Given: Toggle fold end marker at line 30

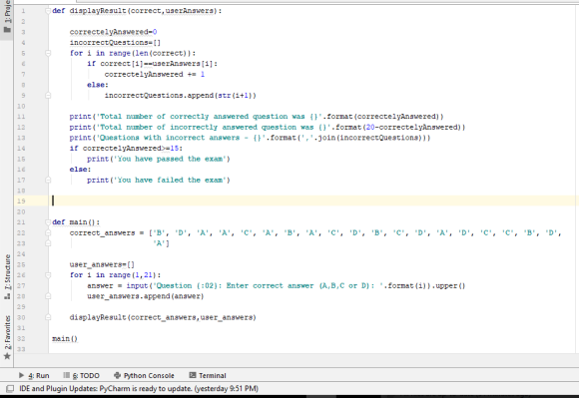Looking at the screenshot, I should (x=48, y=317).
